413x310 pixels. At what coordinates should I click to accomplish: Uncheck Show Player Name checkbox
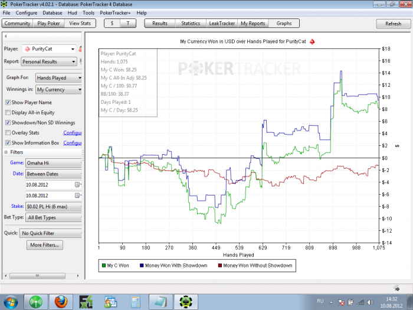(x=8, y=102)
